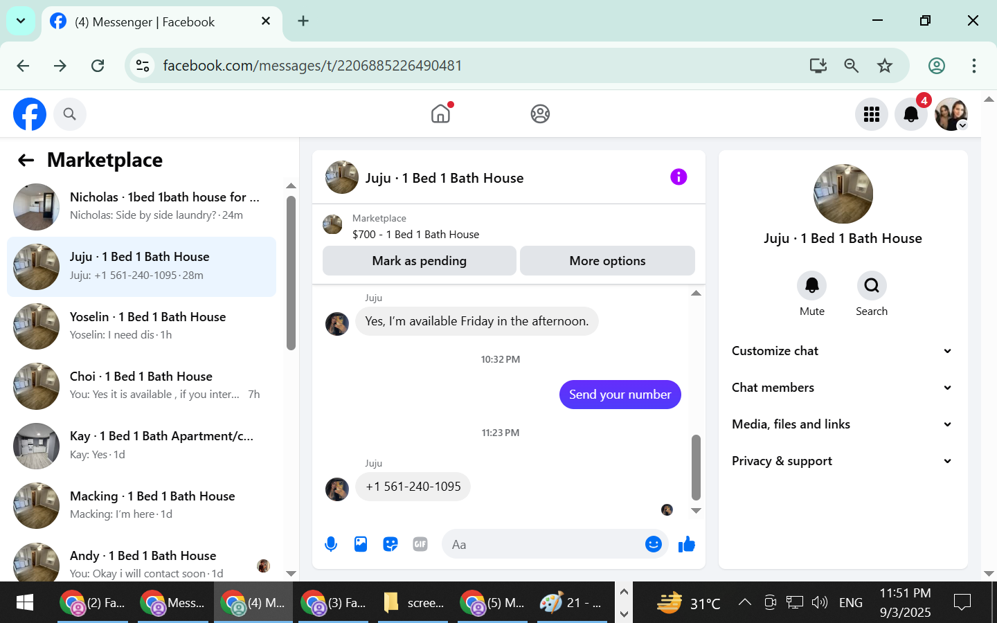Open the tab search dropdown arrow
Viewport: 997px width, 623px height.
click(x=21, y=21)
